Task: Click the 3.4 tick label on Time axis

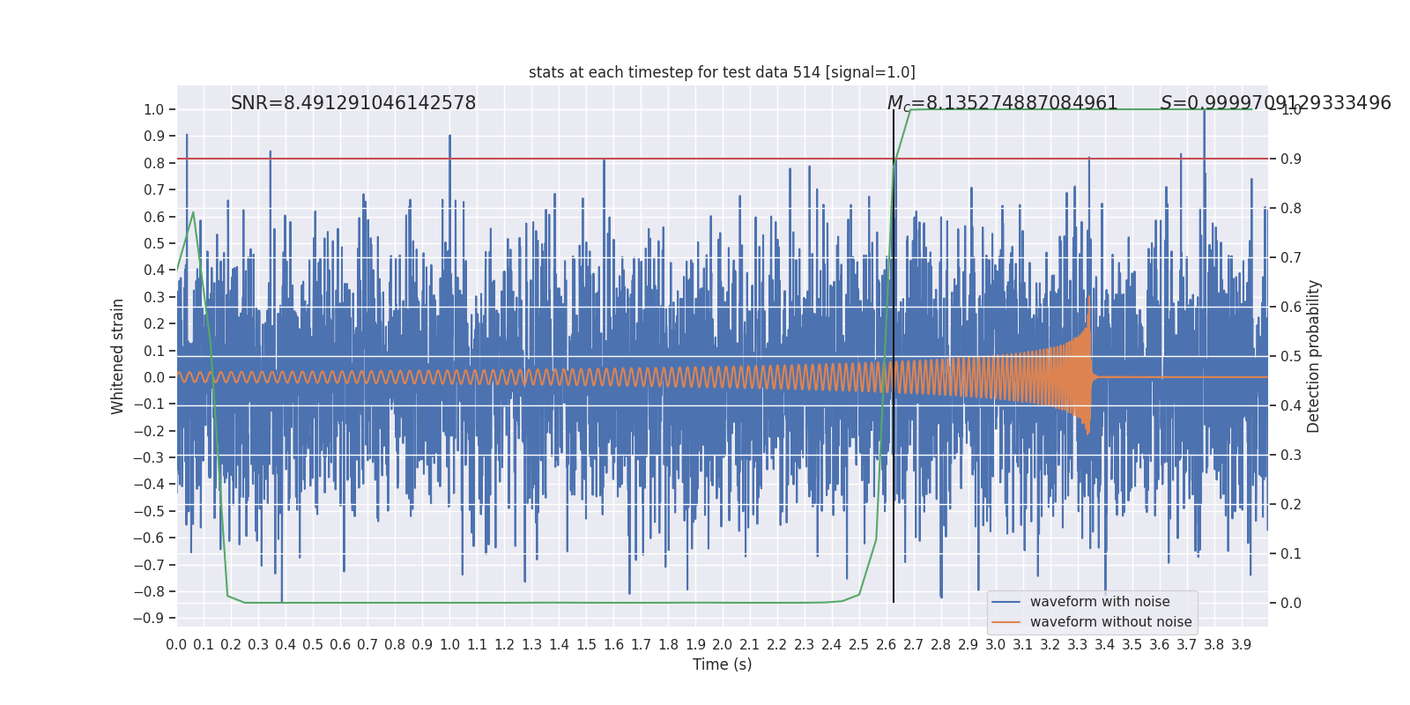Action: pos(1105,645)
